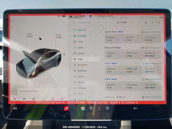This screenshot has height=129, width=172.
Task: Tap the cellular signal strength icon
Action: click(x=159, y=22)
